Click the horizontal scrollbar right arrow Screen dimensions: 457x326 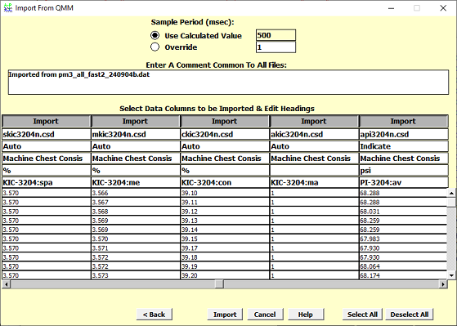click(443, 284)
